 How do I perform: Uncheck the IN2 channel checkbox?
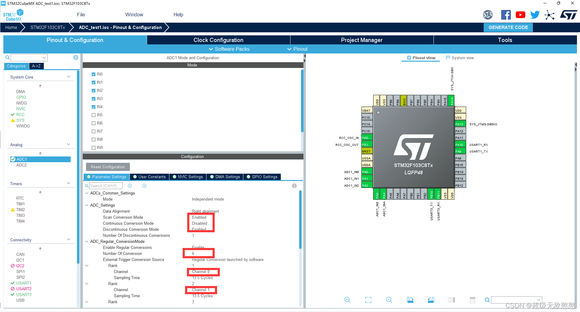(94, 91)
